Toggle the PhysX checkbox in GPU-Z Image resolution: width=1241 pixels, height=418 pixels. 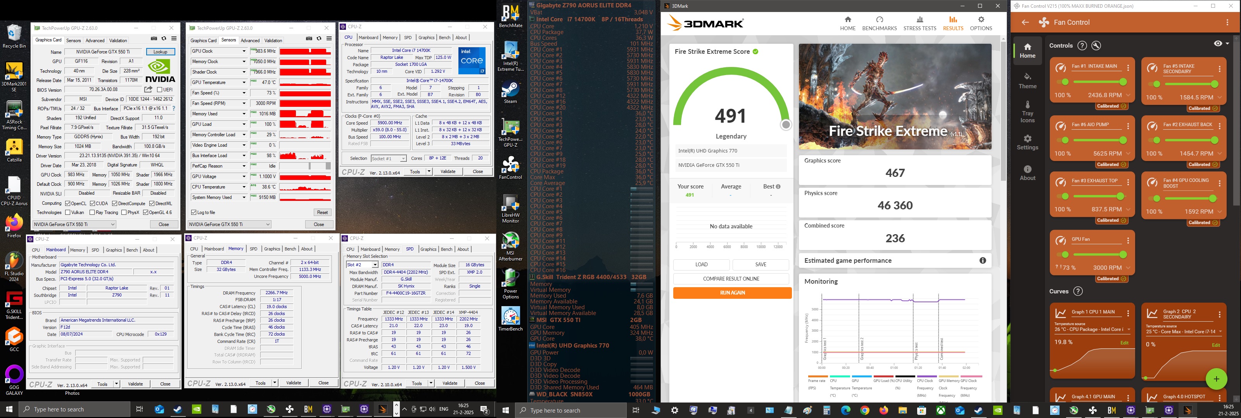[124, 212]
